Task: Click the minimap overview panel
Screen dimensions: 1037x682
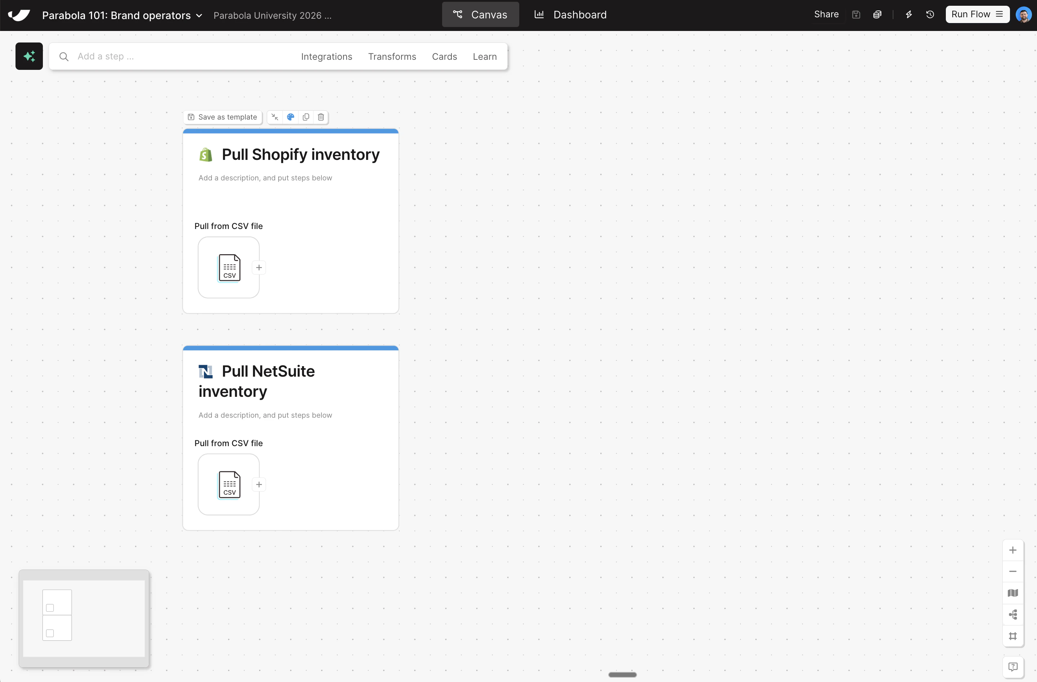Action: click(x=84, y=618)
